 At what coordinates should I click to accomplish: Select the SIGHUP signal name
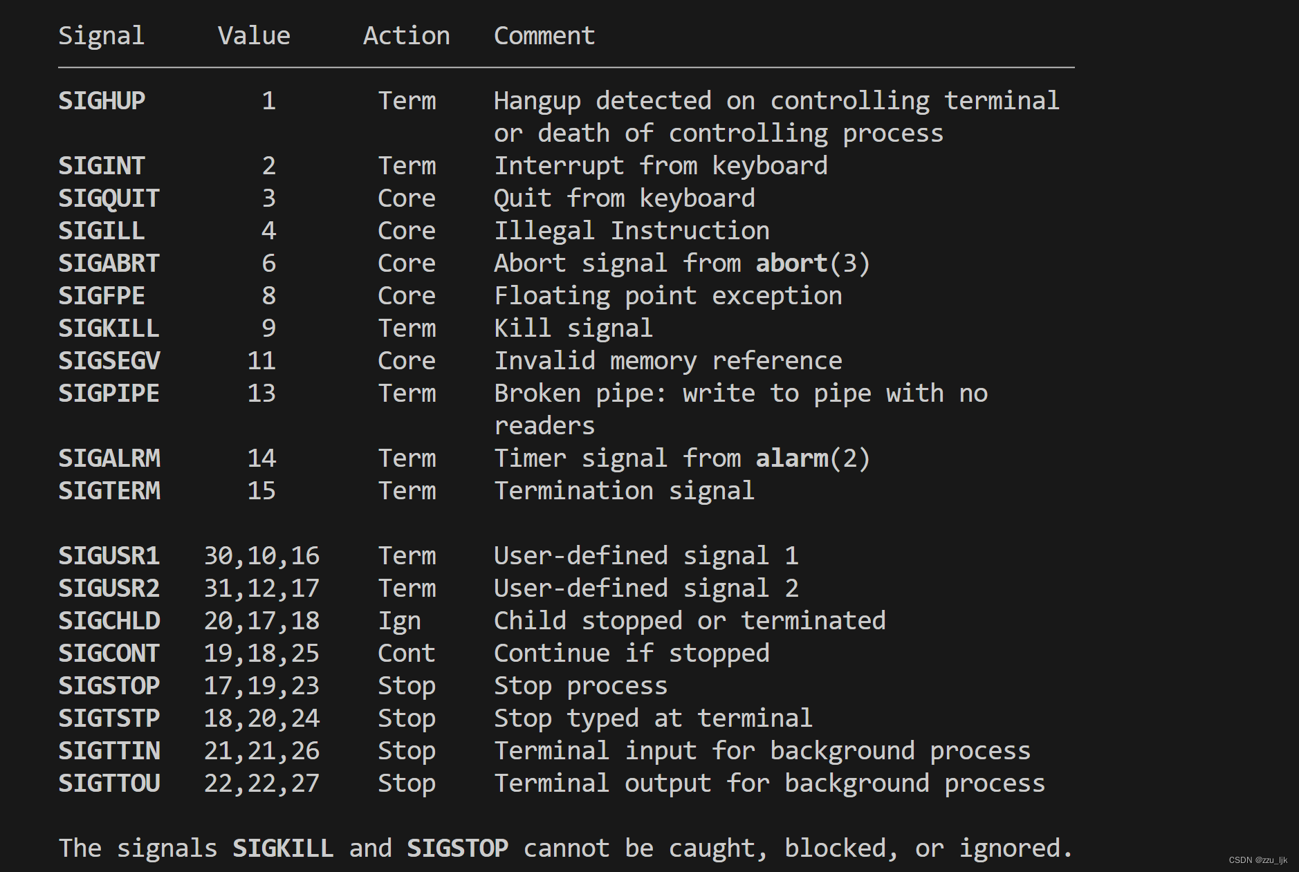pyautogui.click(x=102, y=101)
